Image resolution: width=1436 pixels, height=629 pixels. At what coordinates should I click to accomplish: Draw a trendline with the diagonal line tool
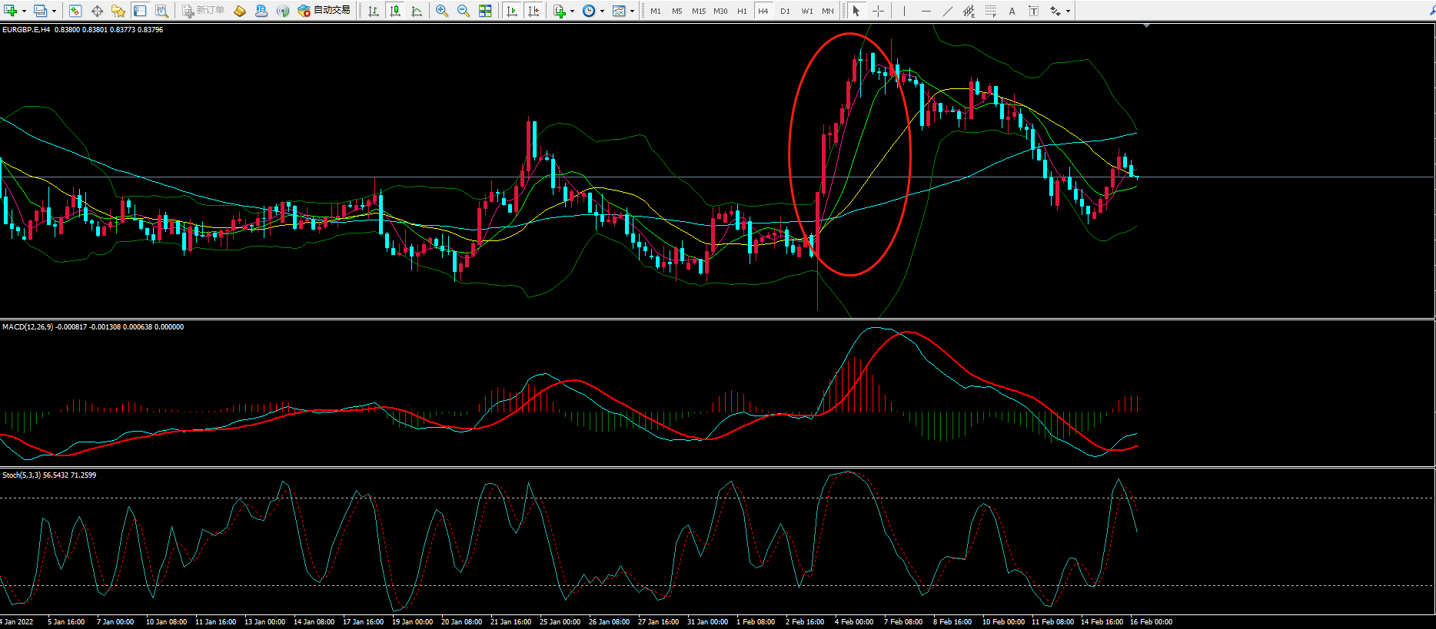click(x=947, y=11)
